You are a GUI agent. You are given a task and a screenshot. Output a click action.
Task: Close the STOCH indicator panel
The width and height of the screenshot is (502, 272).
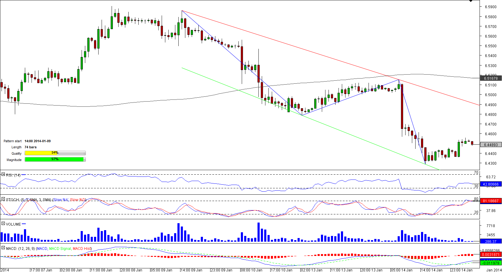[x=3, y=199]
